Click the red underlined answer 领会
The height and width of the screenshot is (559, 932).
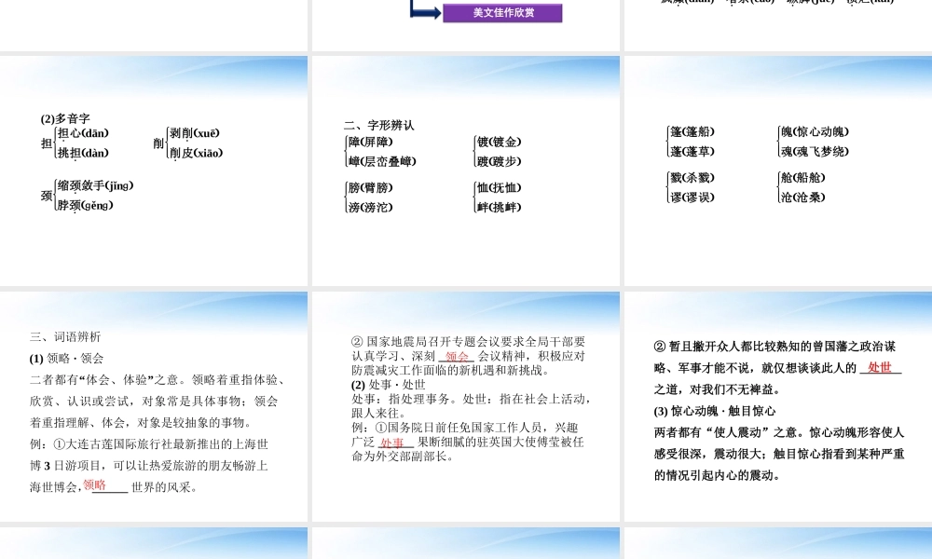(457, 356)
